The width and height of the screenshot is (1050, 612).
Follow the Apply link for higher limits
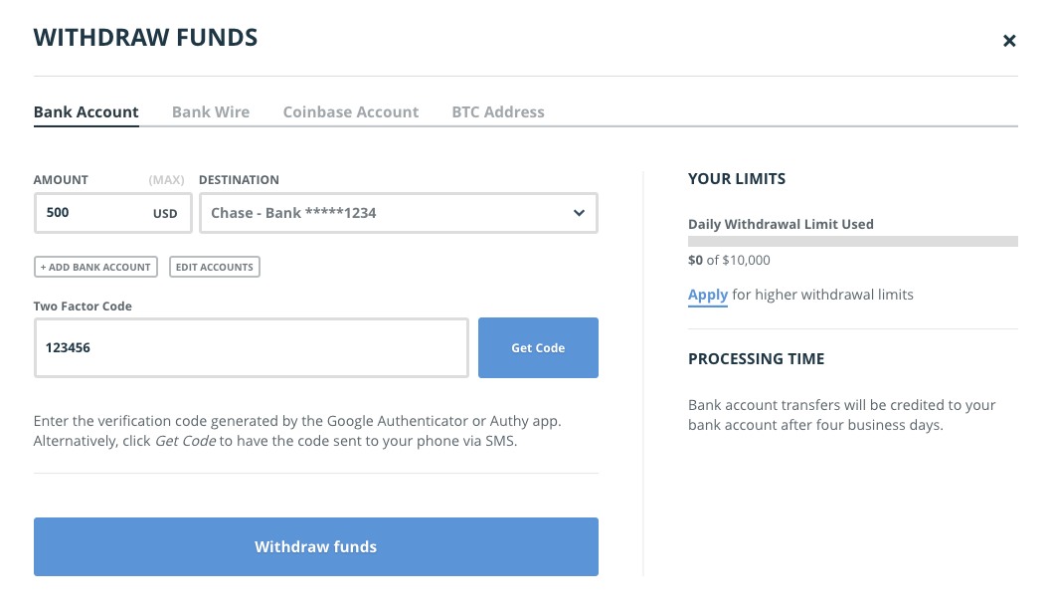tap(708, 295)
